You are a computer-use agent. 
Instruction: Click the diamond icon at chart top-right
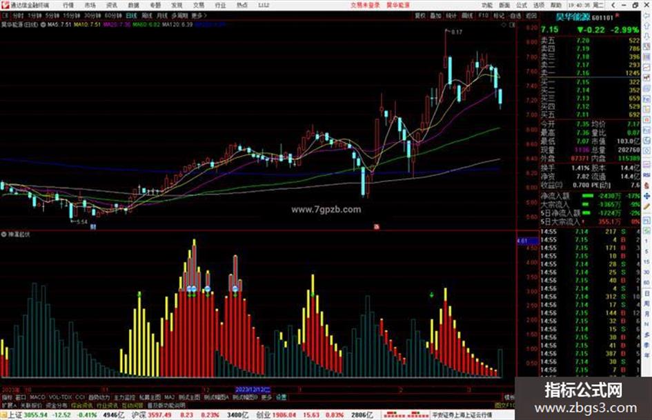click(x=504, y=25)
